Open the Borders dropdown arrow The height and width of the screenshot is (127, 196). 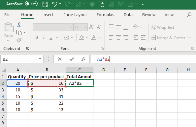coord(72,38)
